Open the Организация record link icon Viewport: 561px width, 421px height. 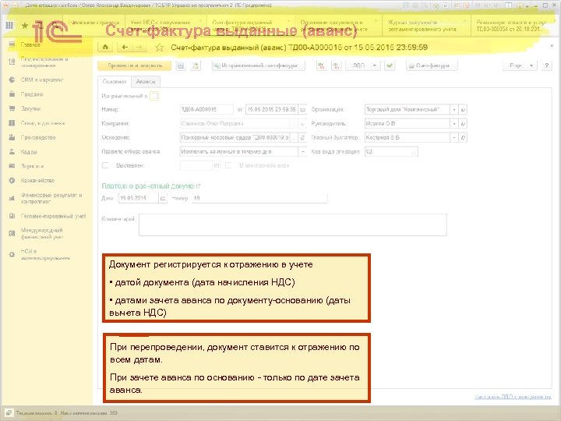tap(463, 110)
